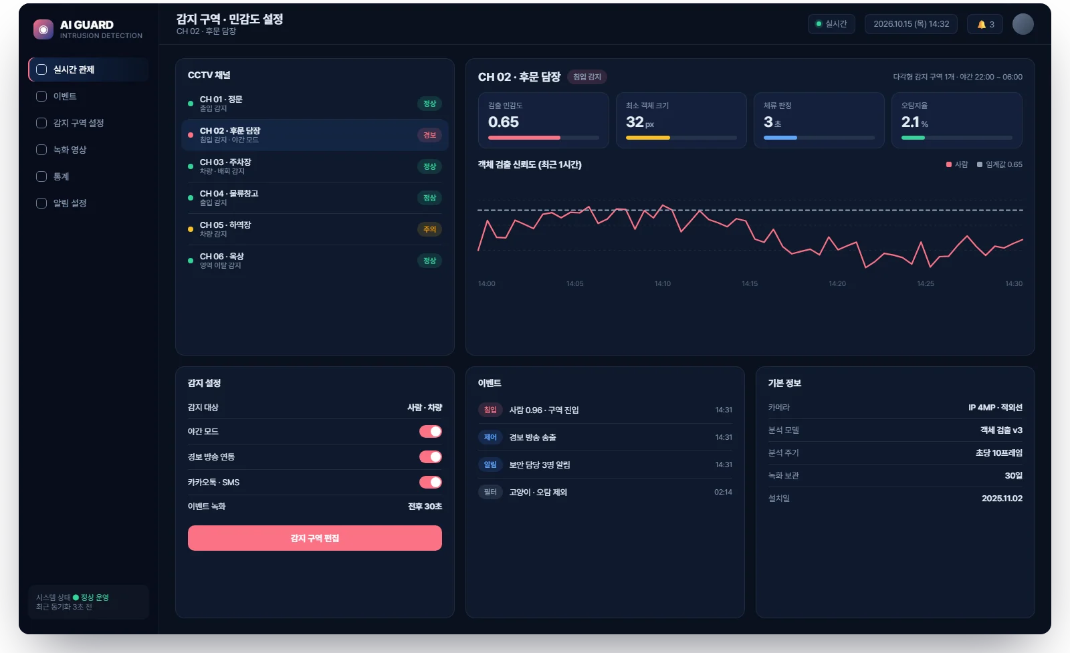Adjust the 체류 판정 3초 slider bar
The image size is (1070, 653).
click(x=819, y=138)
